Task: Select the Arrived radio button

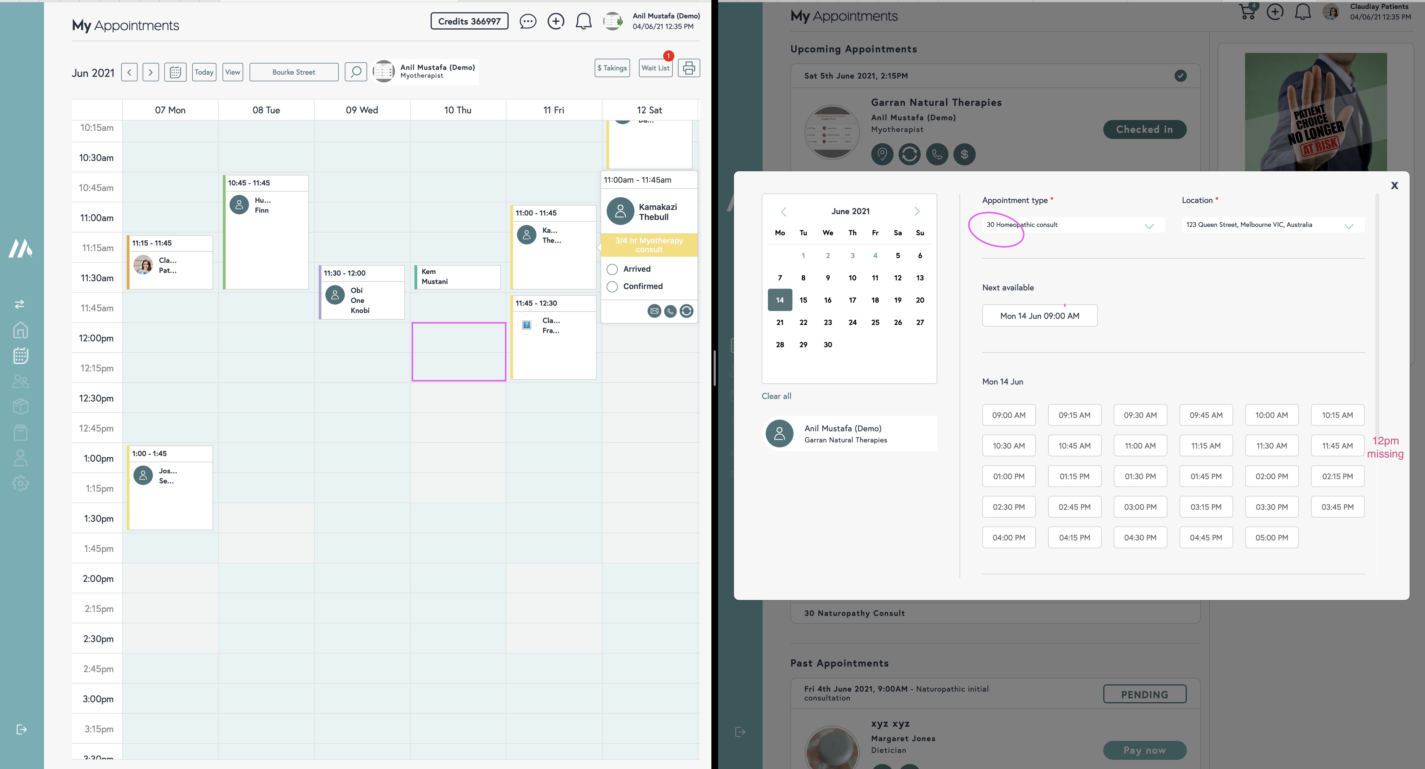Action: [612, 269]
